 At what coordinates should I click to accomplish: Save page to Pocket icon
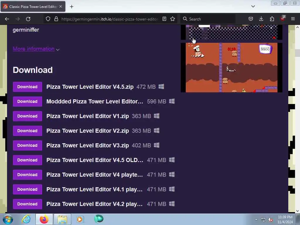coord(251,19)
